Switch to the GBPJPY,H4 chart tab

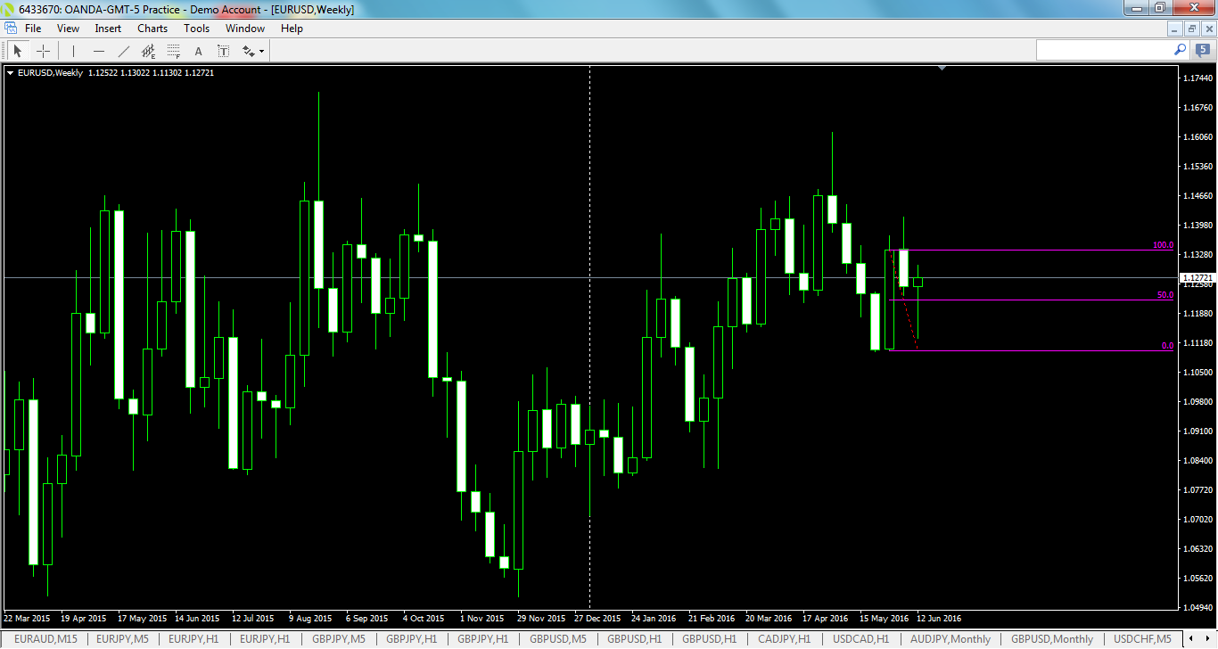481,639
